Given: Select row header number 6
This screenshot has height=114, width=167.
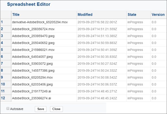Looking at the screenshot, I should [6, 57].
